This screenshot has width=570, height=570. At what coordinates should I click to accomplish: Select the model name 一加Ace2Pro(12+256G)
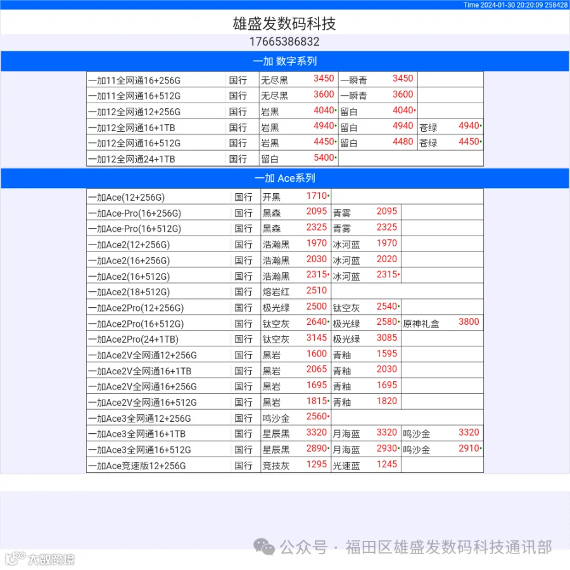point(136,308)
